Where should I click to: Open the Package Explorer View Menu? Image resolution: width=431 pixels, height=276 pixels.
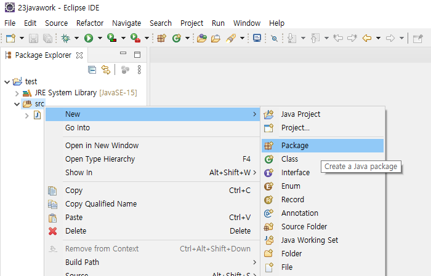pos(139,70)
